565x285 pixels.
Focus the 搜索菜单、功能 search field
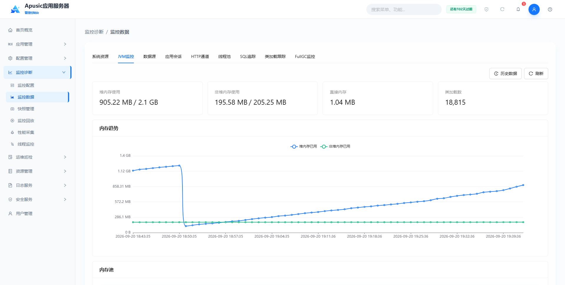pyautogui.click(x=404, y=9)
